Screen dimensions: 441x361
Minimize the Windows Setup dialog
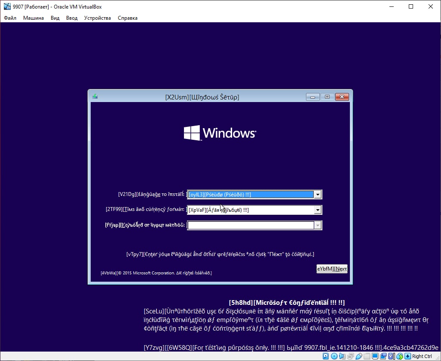[x=312, y=97]
